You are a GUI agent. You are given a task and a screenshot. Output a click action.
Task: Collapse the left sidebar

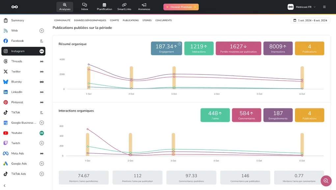click(5, 186)
